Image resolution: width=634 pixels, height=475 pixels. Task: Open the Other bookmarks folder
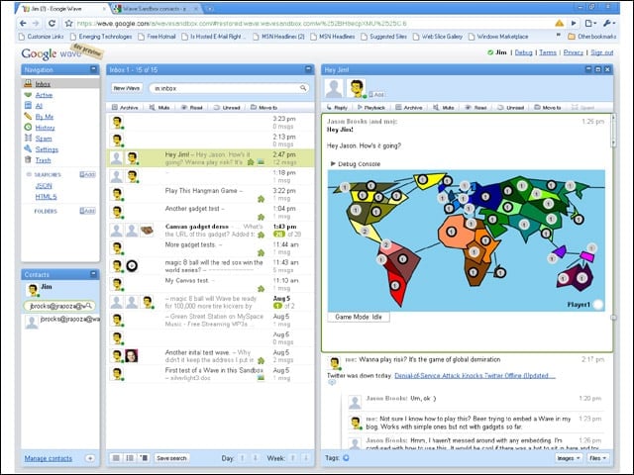coord(592,37)
